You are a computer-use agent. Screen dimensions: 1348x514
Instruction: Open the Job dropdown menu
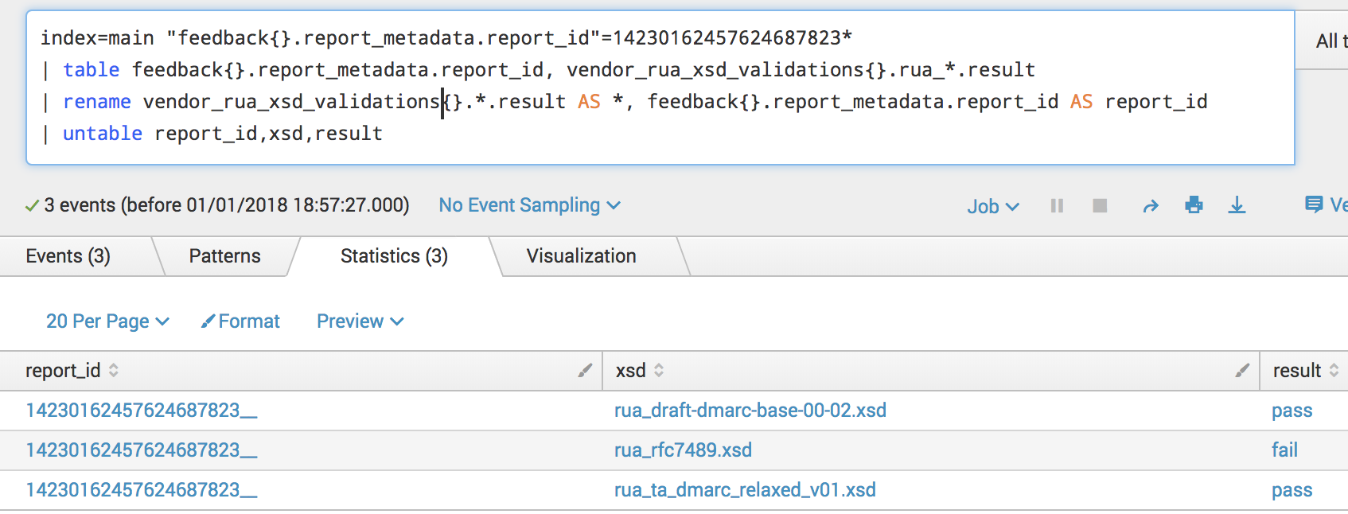tap(992, 207)
